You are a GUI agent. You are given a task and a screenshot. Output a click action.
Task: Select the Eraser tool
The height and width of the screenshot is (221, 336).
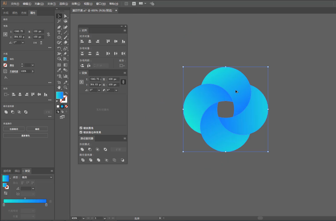pyautogui.click(x=65, y=43)
